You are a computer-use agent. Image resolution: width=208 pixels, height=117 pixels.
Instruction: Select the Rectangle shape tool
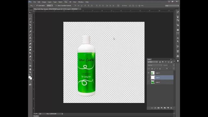(x=30, y=66)
